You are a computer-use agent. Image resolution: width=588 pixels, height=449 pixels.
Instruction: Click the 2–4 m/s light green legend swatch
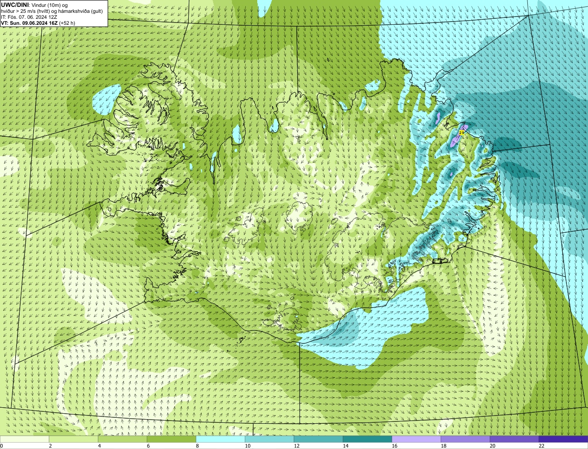(x=73, y=439)
